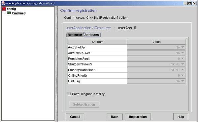This screenshot has height=122, width=198.
Task: Click the SubApplication button
Action: [84, 104]
